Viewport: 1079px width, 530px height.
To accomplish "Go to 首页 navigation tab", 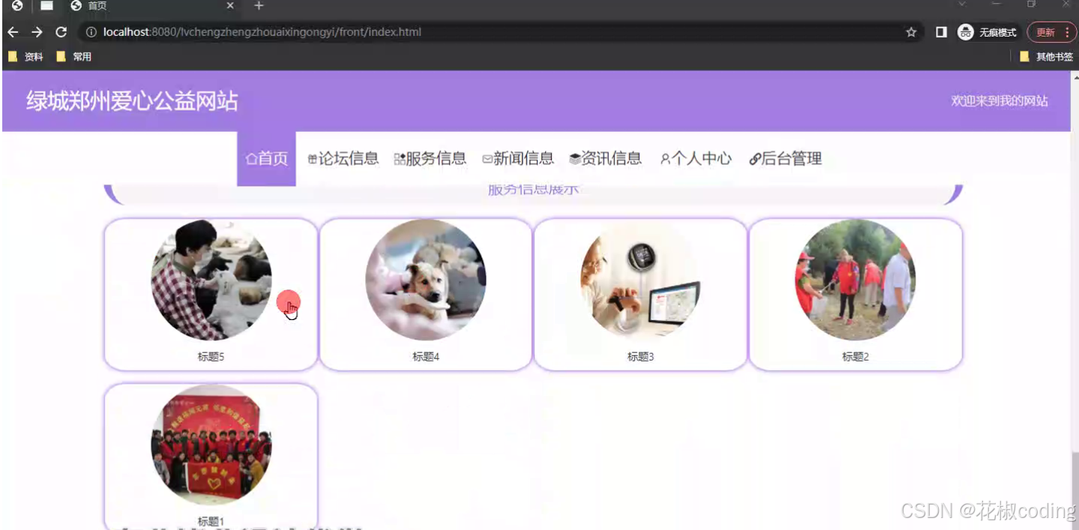I will (266, 158).
